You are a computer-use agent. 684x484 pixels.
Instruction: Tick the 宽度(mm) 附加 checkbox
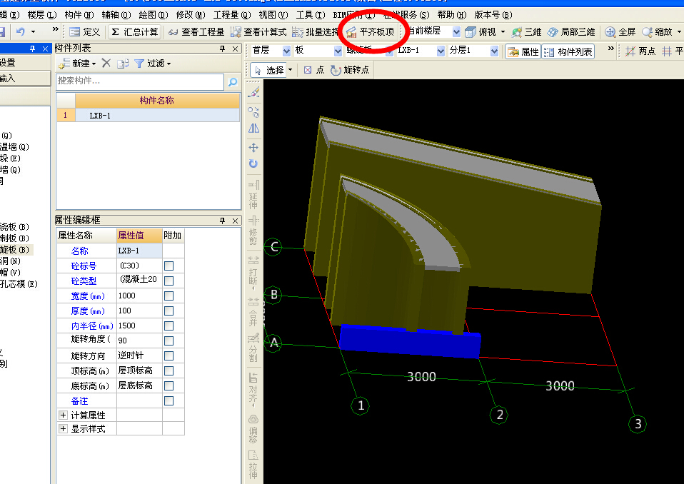tap(169, 296)
